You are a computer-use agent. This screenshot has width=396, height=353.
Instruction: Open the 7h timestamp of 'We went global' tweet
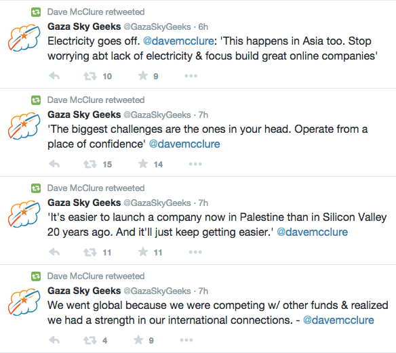pyautogui.click(x=203, y=291)
